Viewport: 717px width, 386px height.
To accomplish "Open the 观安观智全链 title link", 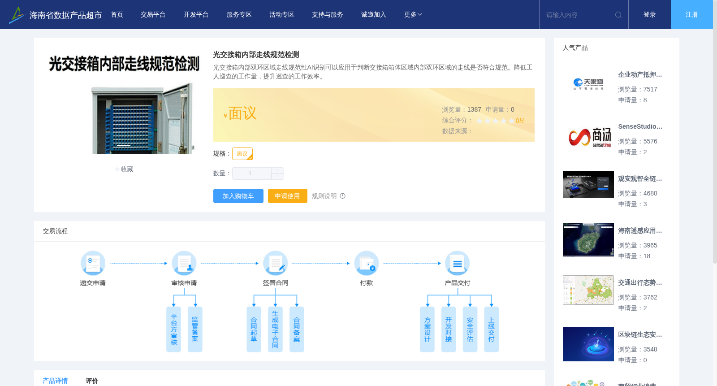I will point(640,179).
